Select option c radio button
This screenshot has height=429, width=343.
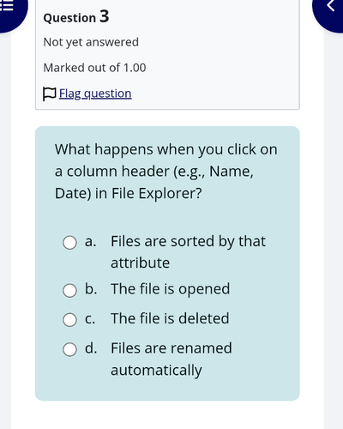[x=69, y=320]
